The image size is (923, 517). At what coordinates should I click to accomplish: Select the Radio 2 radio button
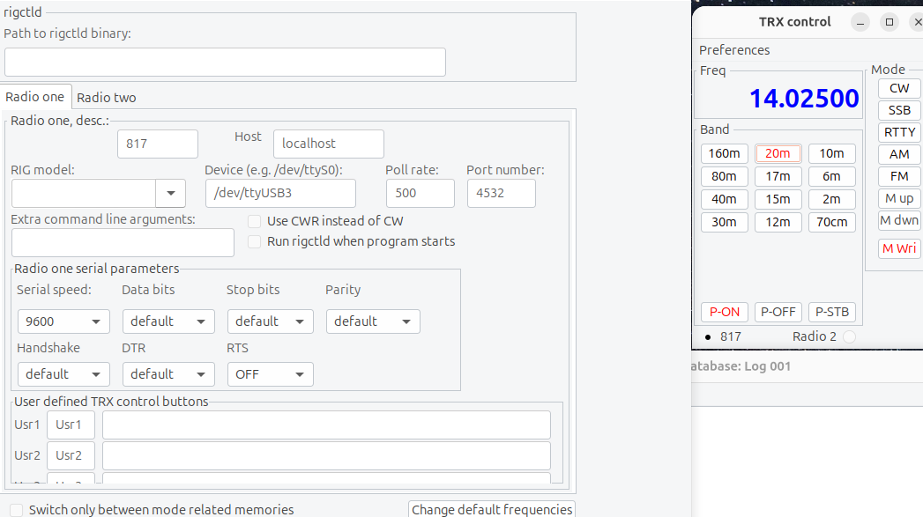(x=849, y=336)
